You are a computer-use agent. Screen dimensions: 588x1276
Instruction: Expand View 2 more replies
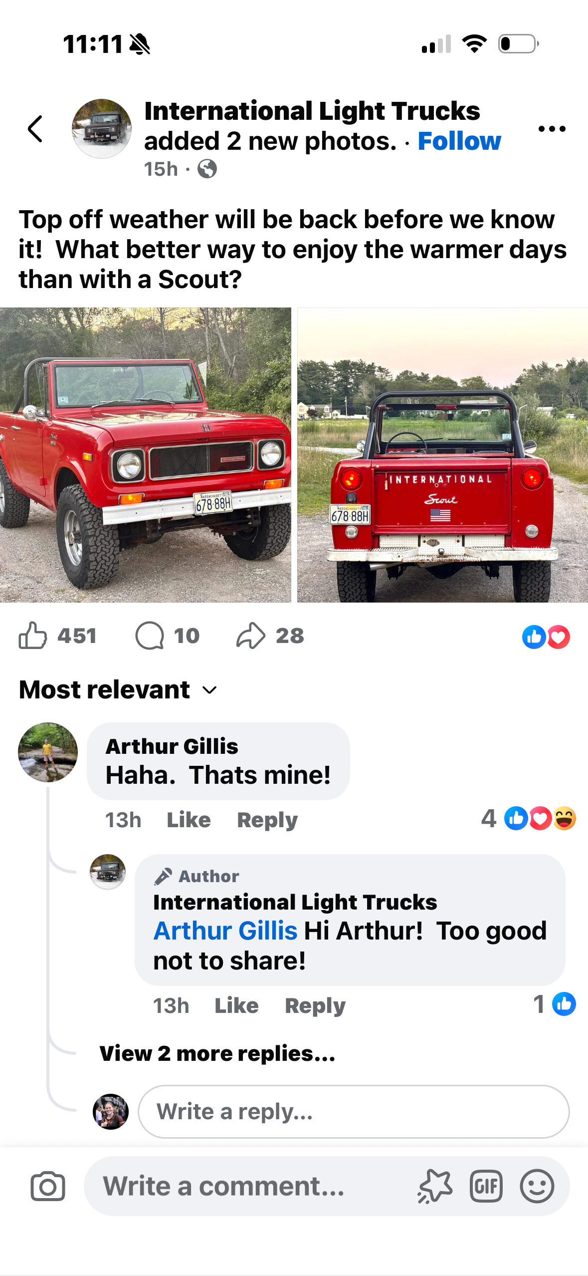(x=217, y=1053)
